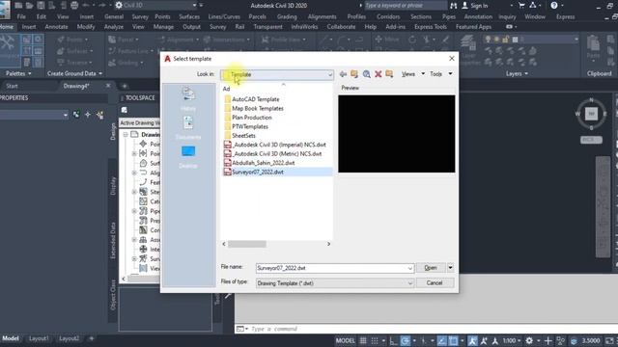Open History location in places sidebar
618x347 pixels.
coord(188,98)
